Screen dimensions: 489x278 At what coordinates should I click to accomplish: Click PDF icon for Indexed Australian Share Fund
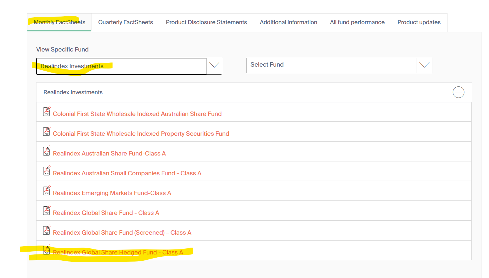pos(47,112)
